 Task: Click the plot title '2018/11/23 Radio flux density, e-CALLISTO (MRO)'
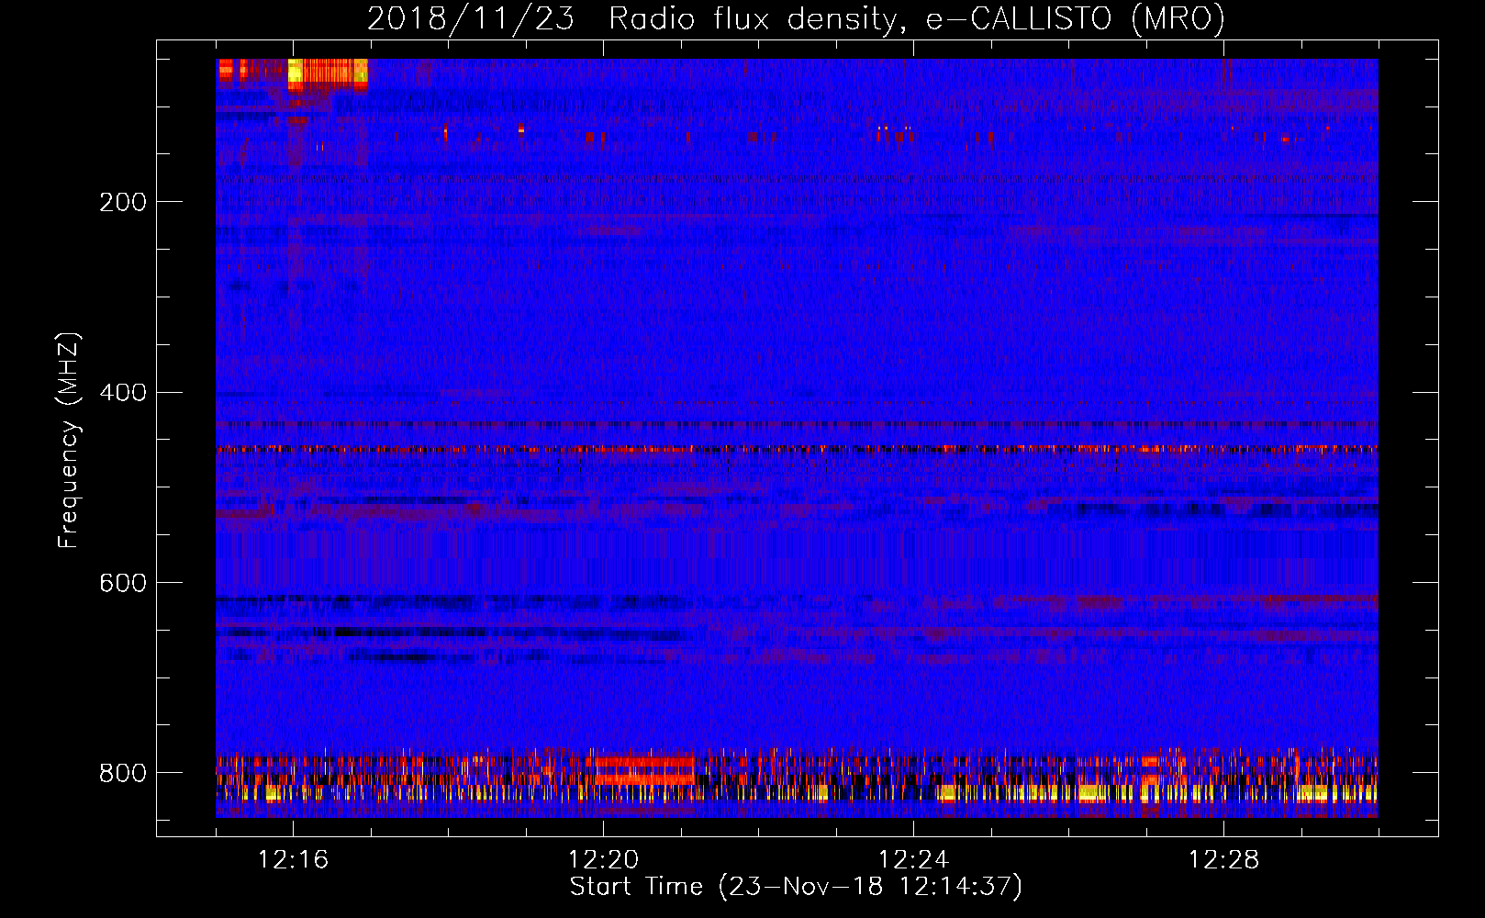click(x=796, y=18)
